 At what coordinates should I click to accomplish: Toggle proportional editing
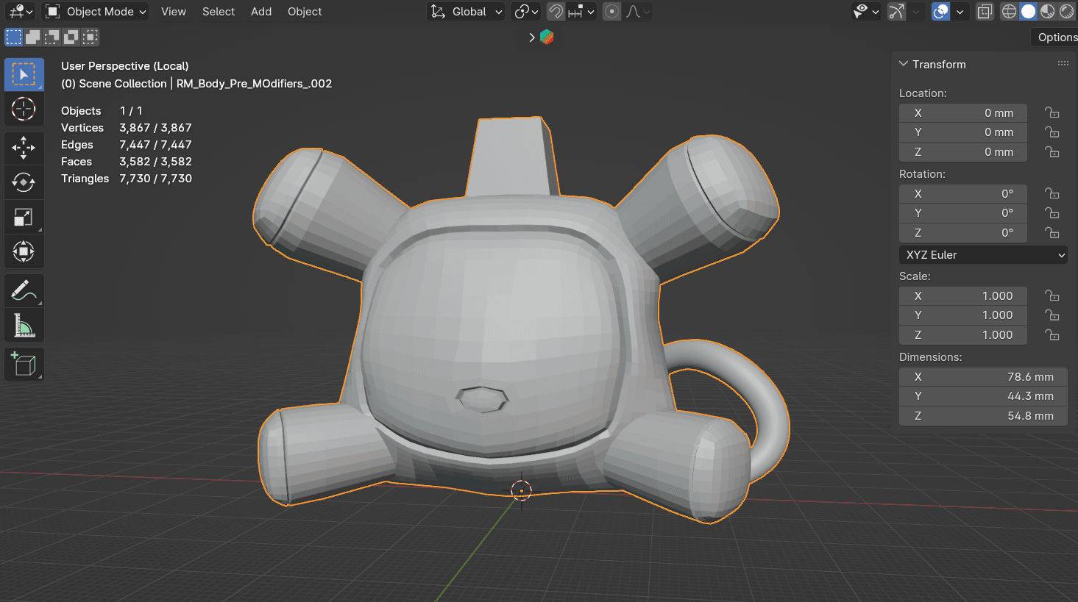(611, 12)
